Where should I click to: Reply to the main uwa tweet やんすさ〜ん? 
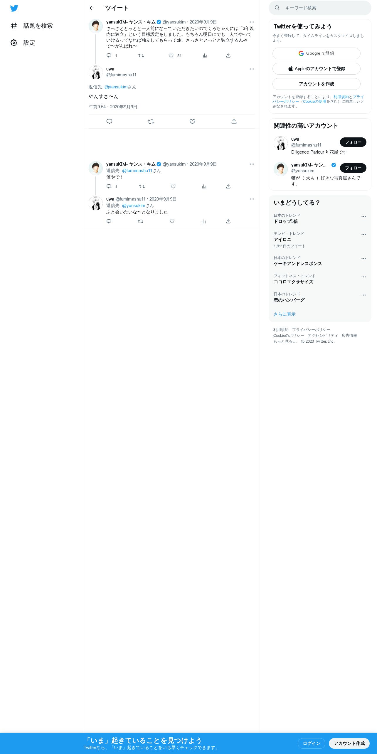[109, 122]
